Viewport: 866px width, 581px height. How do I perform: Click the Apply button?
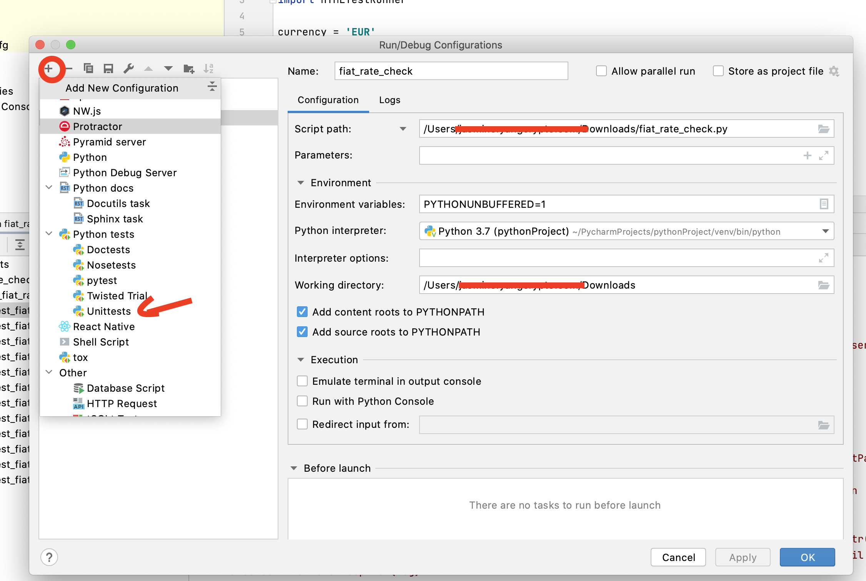[x=742, y=557]
